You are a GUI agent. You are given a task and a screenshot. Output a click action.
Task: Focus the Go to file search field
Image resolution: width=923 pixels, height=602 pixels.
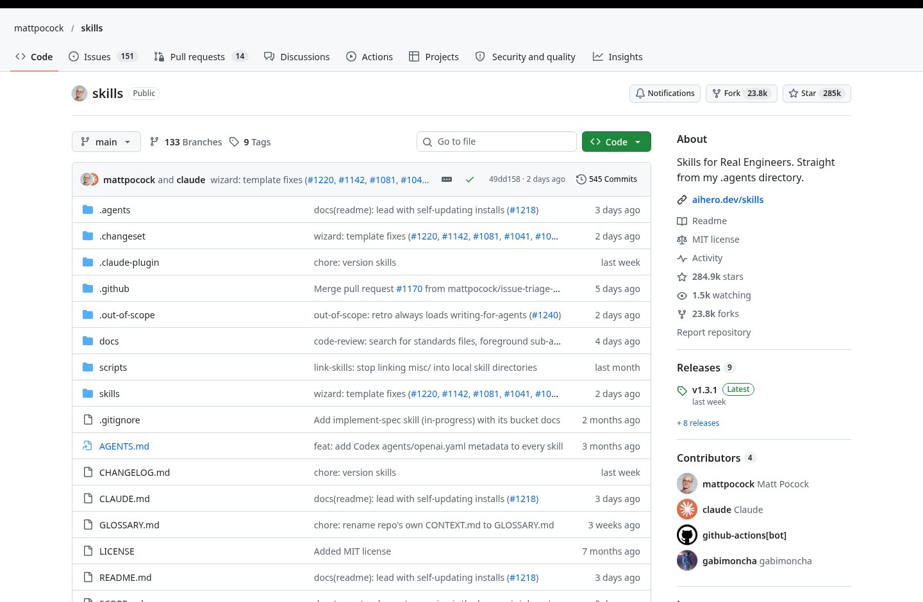click(x=497, y=142)
